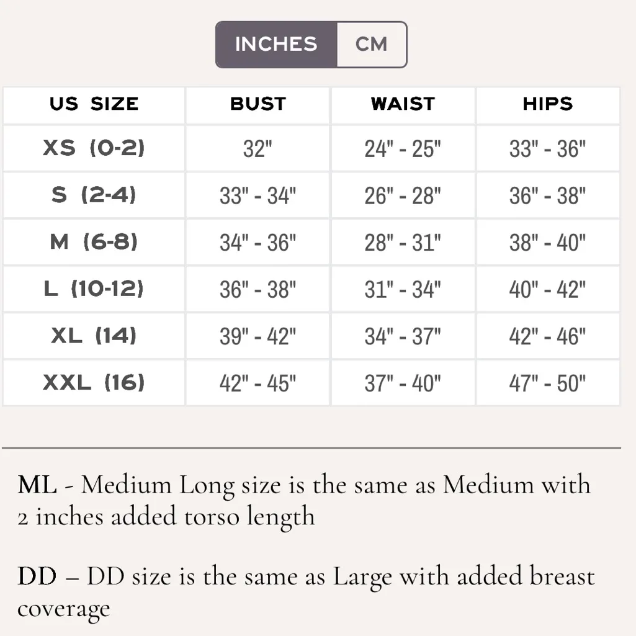Click the ML Medium Long size note
This screenshot has width=636, height=636.
[304, 500]
